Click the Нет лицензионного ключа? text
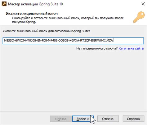147x125 pixels. (97, 48)
